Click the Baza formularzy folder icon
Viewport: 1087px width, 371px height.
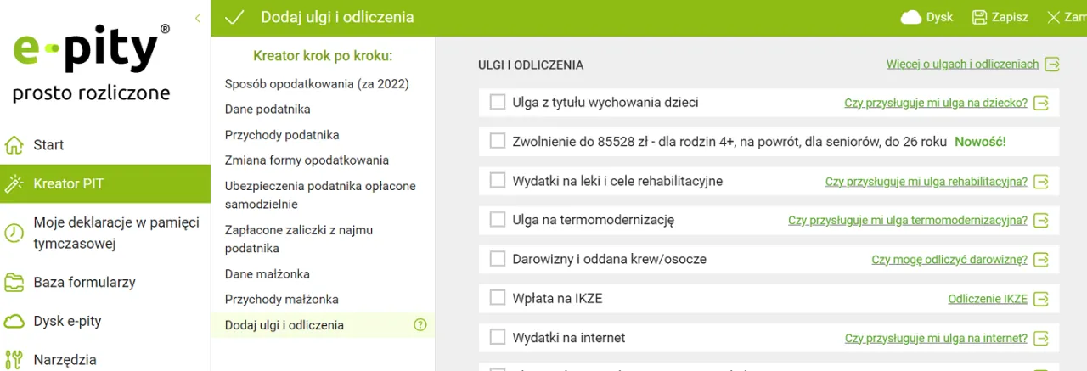pos(14,282)
